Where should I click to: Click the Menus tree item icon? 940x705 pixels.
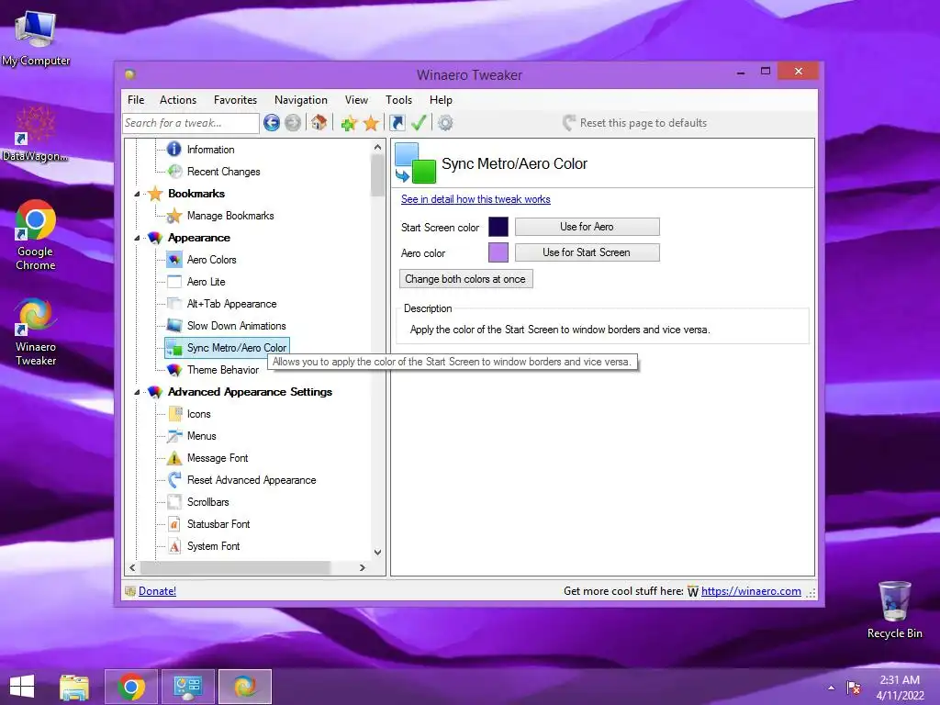(x=174, y=436)
